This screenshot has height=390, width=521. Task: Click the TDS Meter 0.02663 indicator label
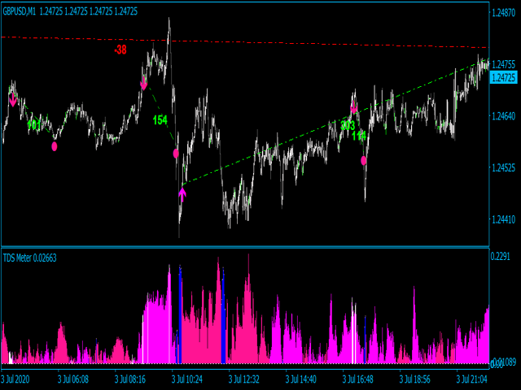point(30,258)
